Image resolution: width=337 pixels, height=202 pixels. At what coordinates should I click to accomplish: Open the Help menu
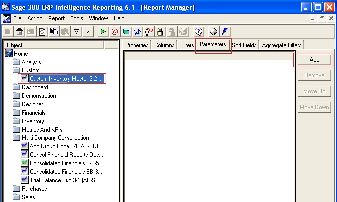pyautogui.click(x=119, y=18)
